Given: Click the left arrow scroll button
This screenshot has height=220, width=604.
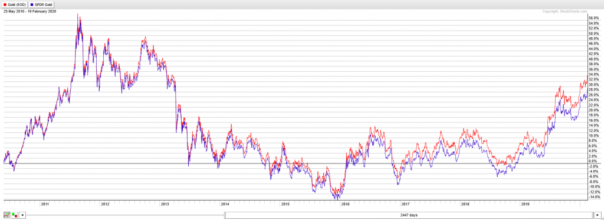Looking at the screenshot, I should coord(23,215).
